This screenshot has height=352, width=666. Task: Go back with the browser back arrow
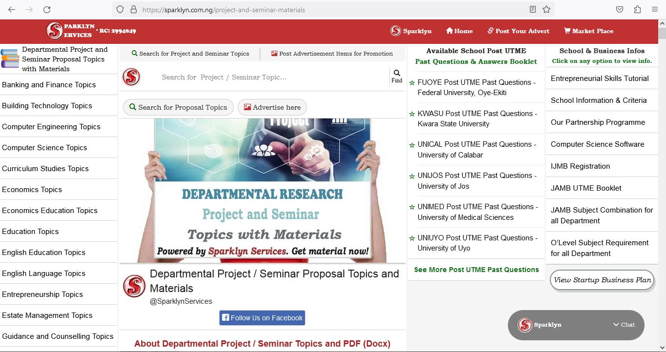12,10
